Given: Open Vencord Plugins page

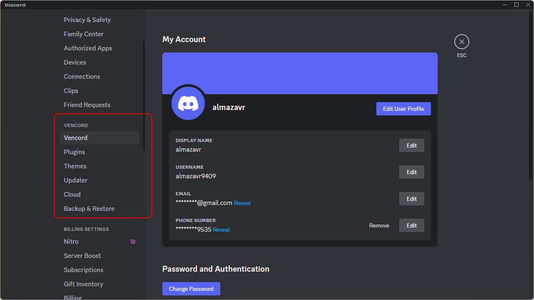Looking at the screenshot, I should pos(99,152).
